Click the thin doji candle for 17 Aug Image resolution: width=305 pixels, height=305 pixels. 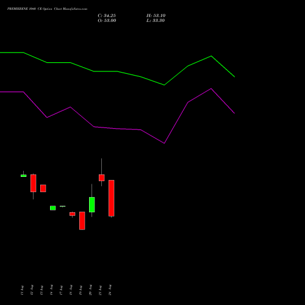(63, 206)
